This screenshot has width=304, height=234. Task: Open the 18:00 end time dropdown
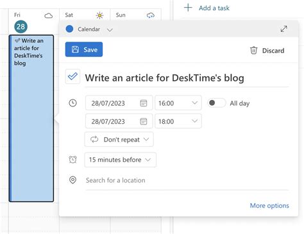[178, 121]
